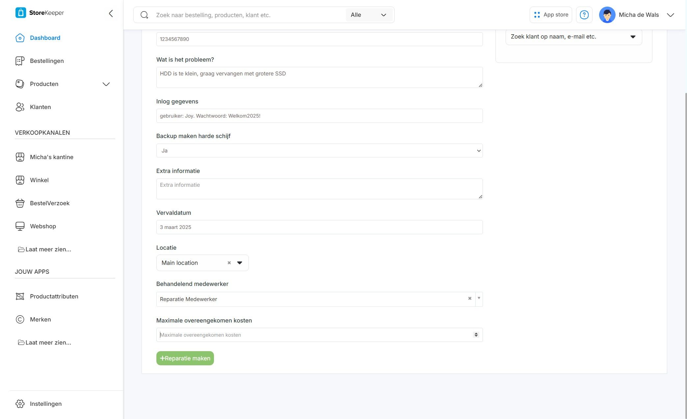Click the search magnifier icon
Viewport: 687px width, 419px height.
[144, 15]
